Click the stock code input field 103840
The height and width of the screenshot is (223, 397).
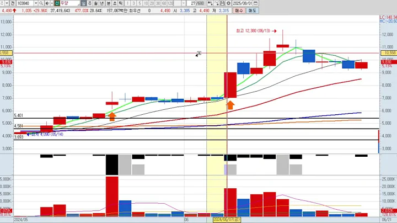[25, 3]
